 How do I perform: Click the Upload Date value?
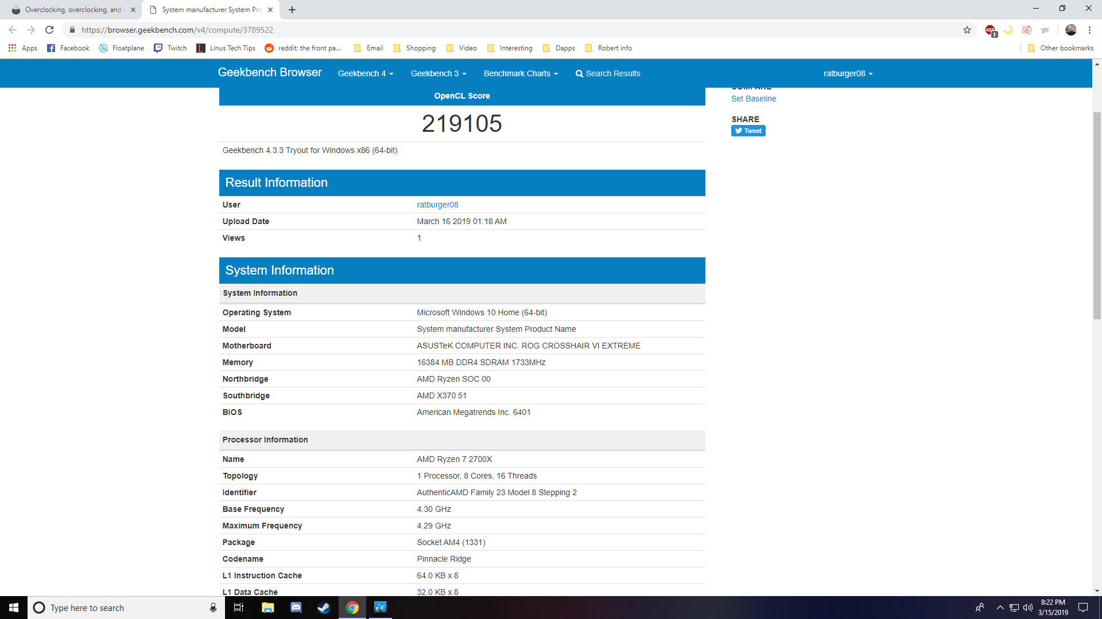coord(462,221)
